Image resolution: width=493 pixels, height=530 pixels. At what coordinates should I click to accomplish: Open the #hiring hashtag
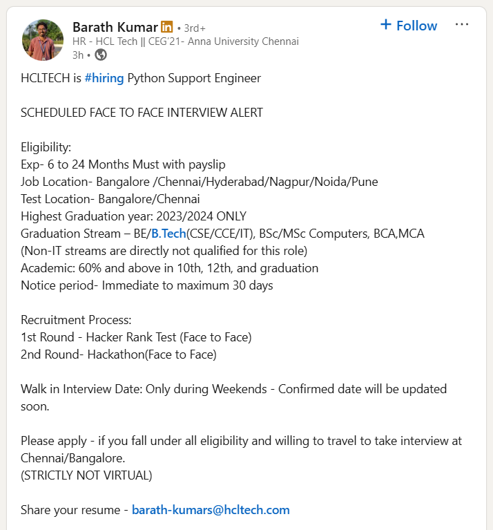point(104,78)
